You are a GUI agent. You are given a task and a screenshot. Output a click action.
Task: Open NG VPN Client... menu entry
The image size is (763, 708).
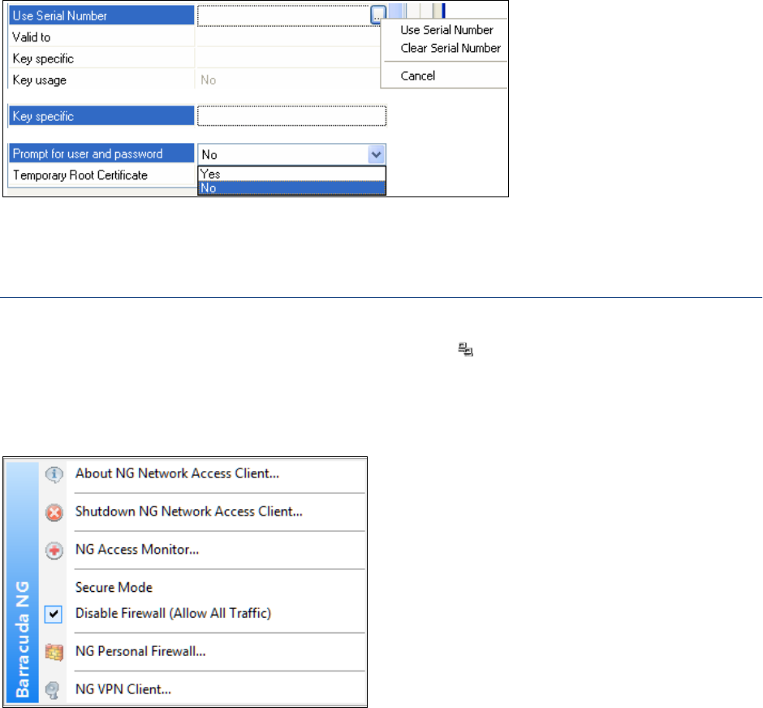point(123,689)
